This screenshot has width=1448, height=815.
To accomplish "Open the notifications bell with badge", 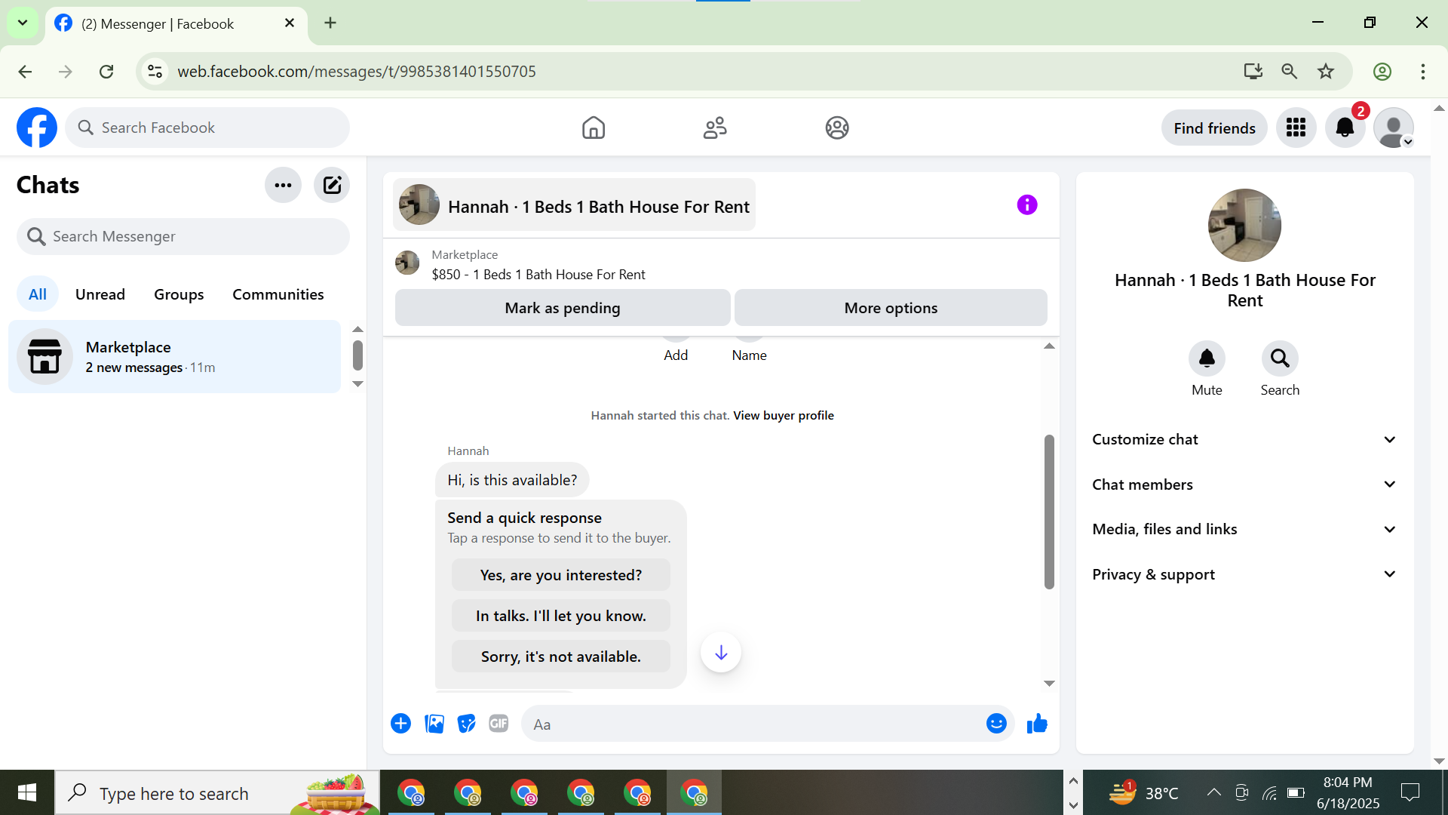I will [1345, 128].
